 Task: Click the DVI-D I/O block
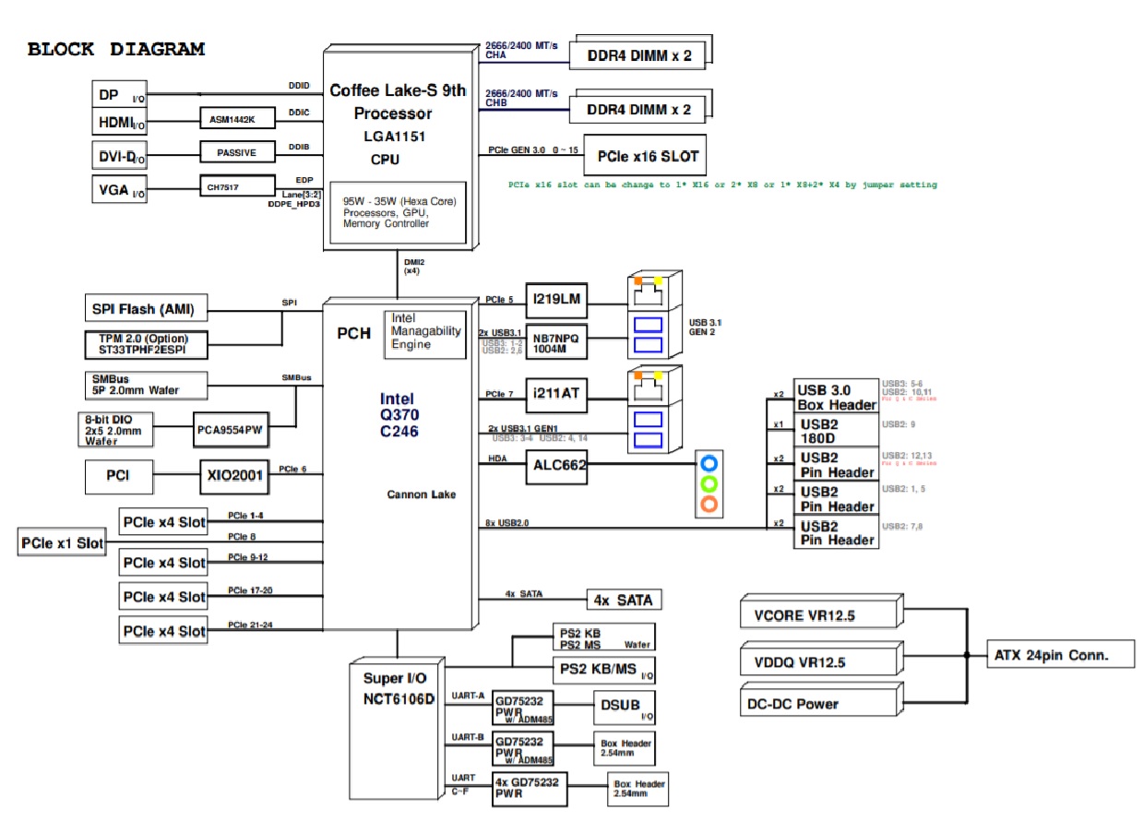pyautogui.click(x=119, y=156)
